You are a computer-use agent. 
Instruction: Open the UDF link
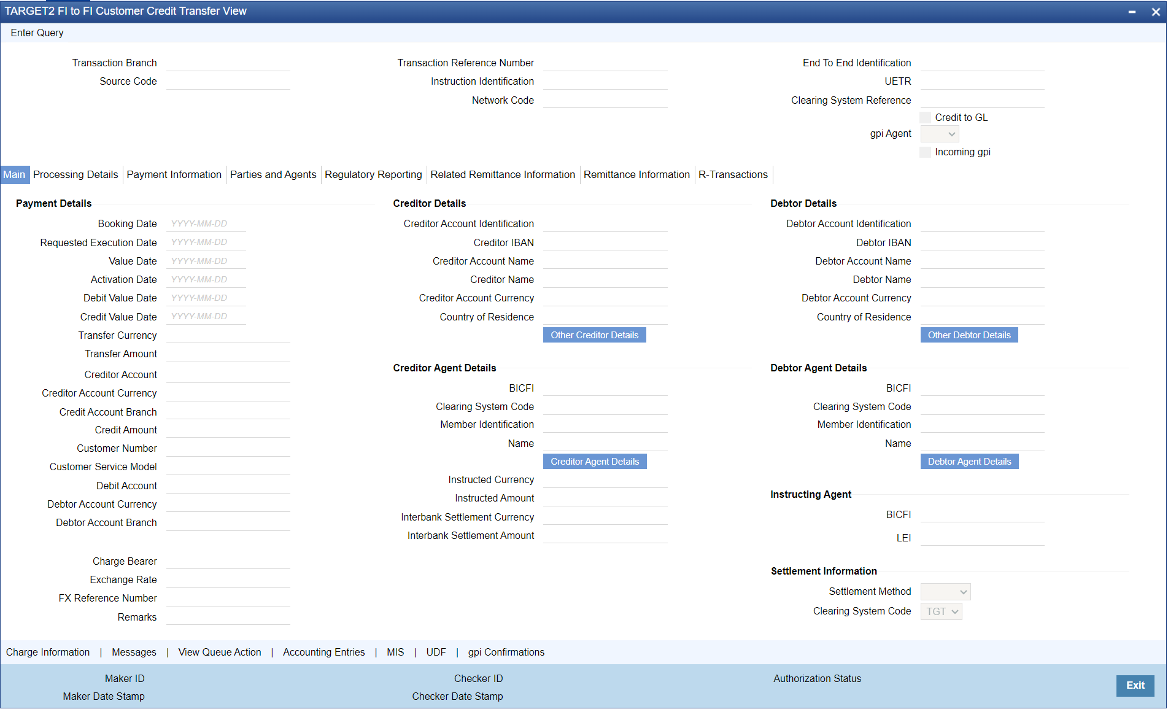[x=436, y=653]
